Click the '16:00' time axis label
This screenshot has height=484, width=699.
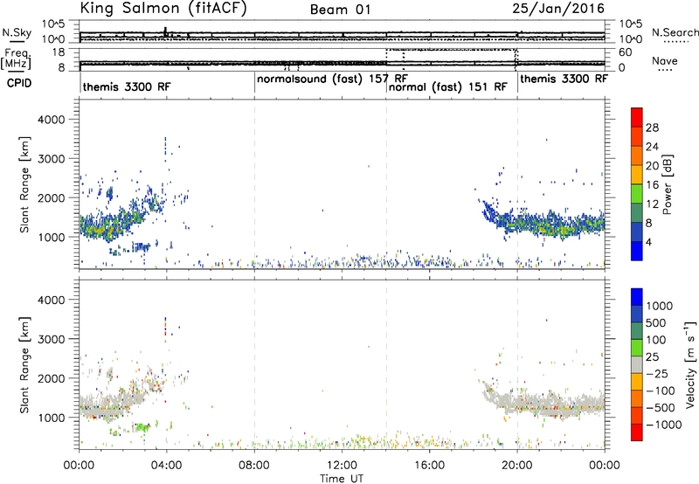(x=430, y=466)
